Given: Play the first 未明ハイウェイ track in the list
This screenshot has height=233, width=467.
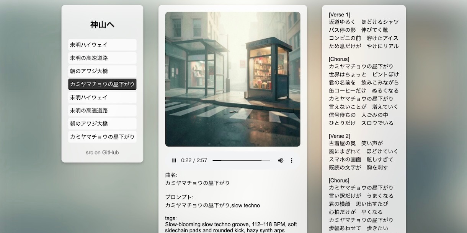Looking at the screenshot, I should tap(102, 45).
